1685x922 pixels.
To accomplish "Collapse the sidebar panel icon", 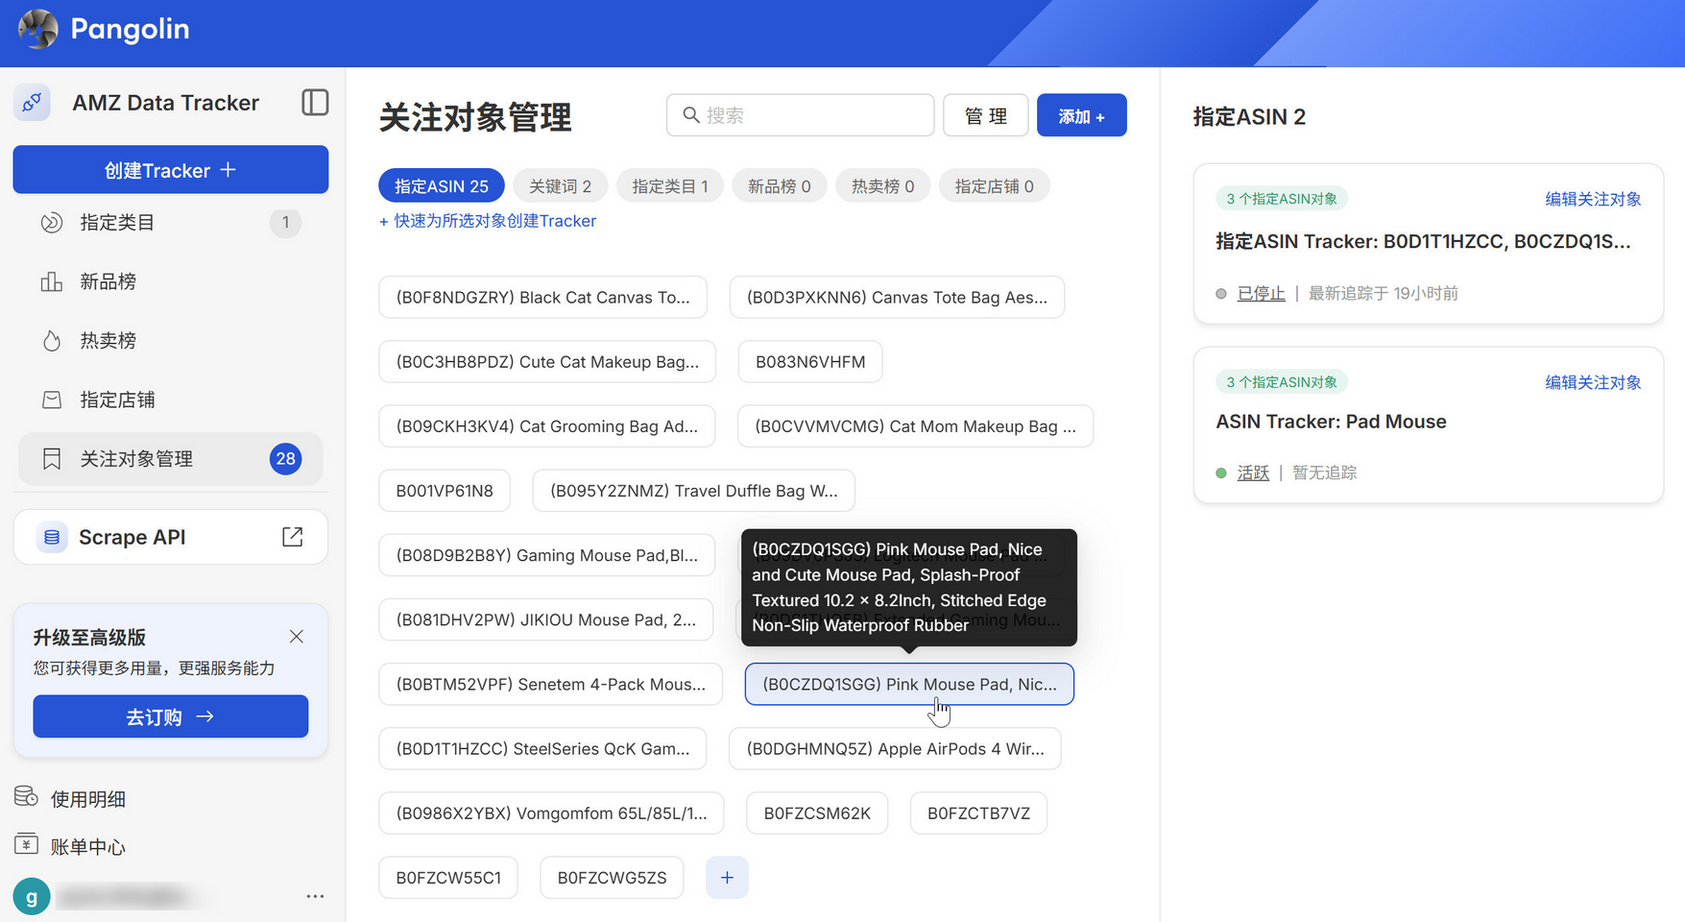I will point(315,103).
